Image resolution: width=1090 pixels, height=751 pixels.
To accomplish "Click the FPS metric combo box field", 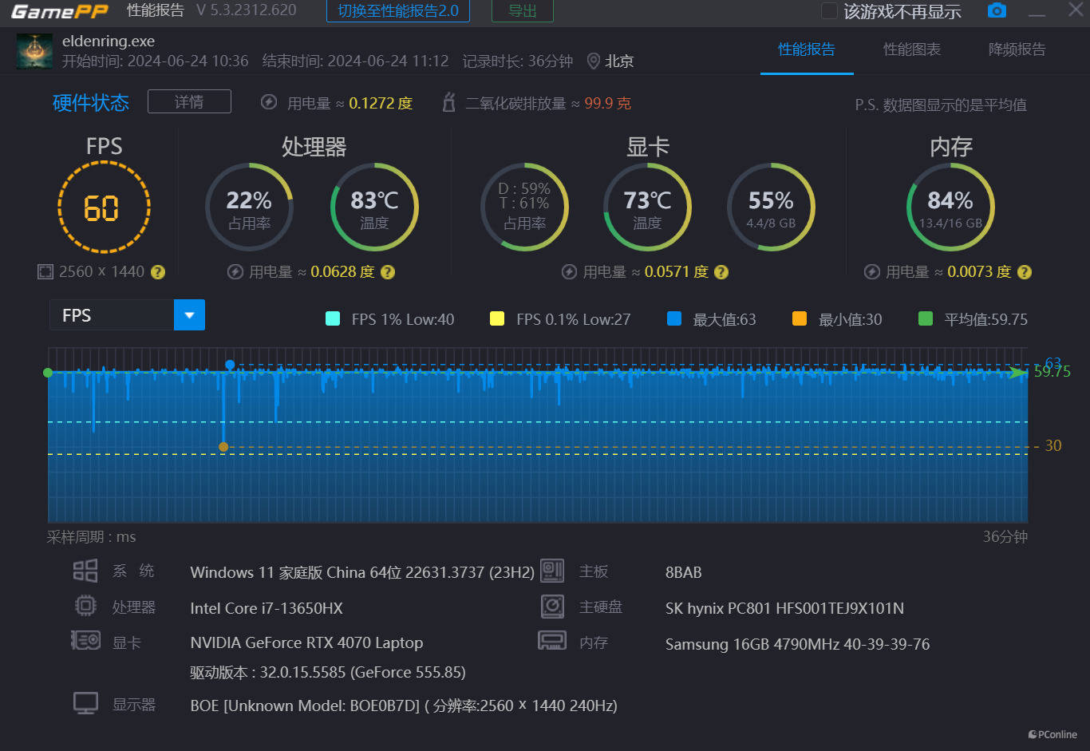I will (112, 315).
